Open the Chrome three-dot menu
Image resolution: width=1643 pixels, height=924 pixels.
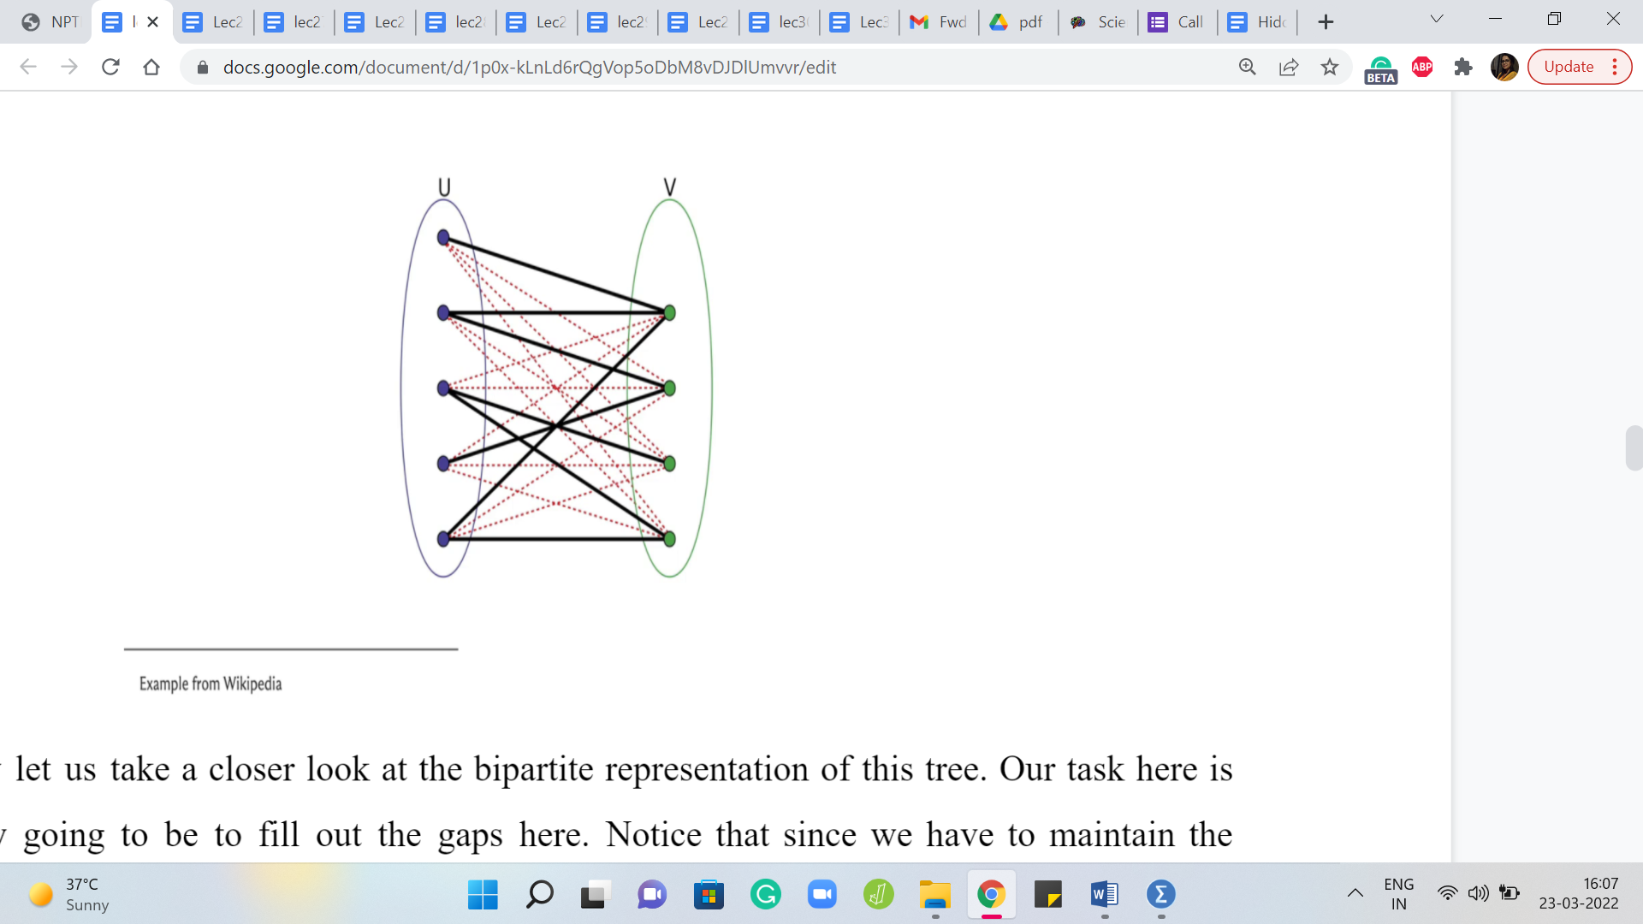pos(1615,67)
